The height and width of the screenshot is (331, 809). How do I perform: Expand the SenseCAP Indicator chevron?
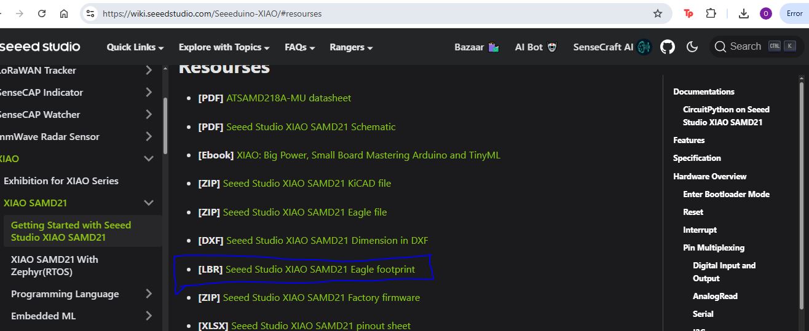pyautogui.click(x=149, y=92)
